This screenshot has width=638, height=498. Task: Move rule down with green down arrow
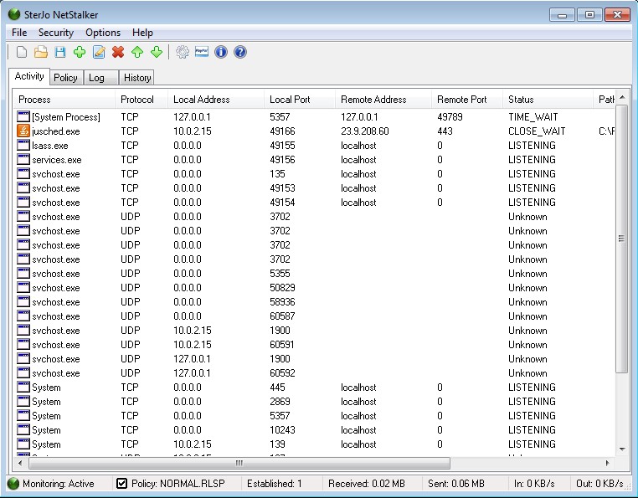click(156, 53)
